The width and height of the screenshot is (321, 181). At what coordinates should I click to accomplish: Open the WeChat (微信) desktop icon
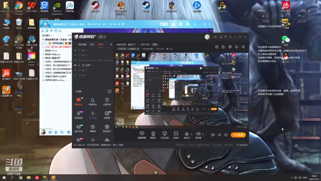pos(286,40)
